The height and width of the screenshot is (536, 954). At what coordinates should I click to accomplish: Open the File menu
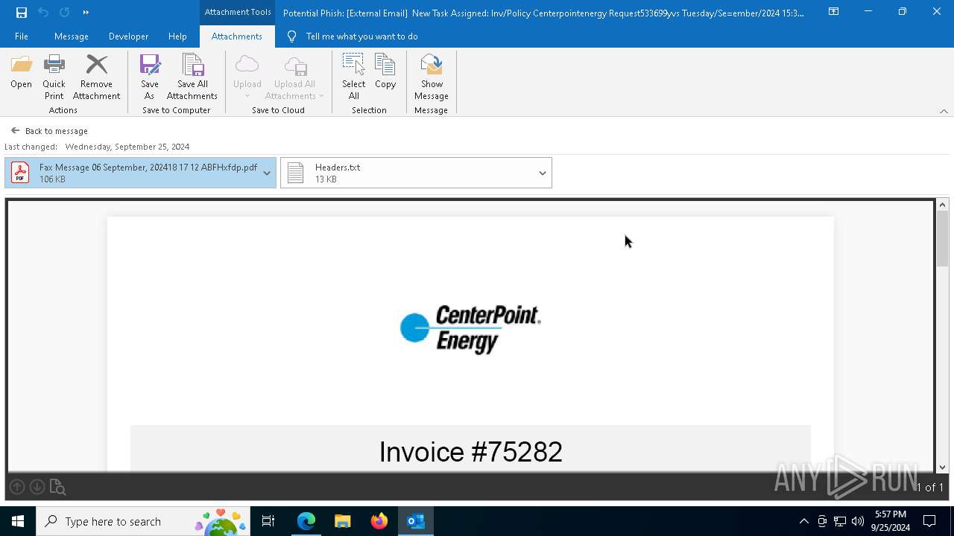[22, 36]
